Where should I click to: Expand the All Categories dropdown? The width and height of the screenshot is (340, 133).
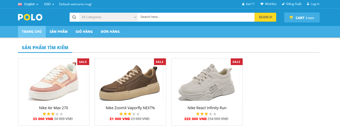[x=108, y=17]
